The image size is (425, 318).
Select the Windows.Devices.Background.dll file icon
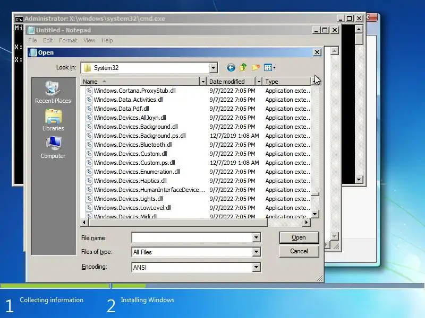click(89, 127)
